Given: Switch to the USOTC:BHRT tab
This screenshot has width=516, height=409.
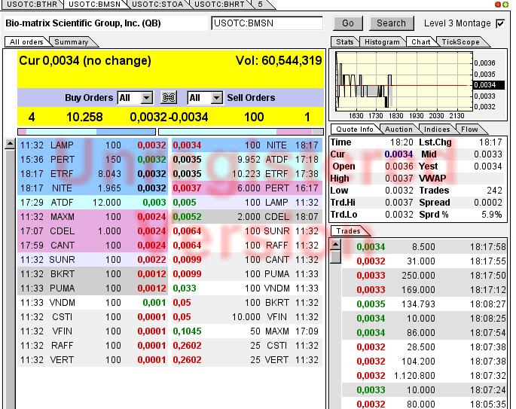Looking at the screenshot, I should pos(219,5).
